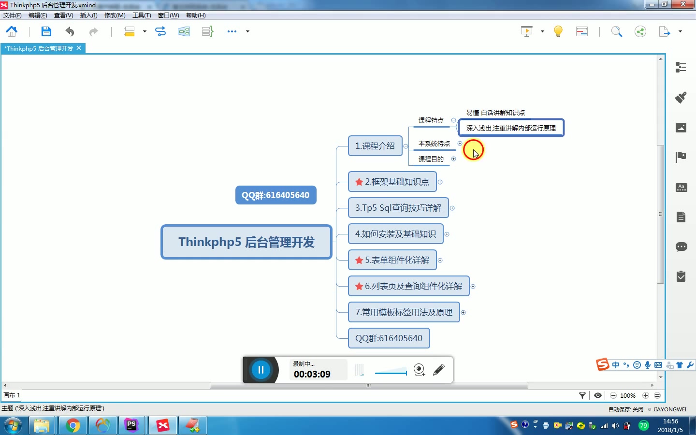This screenshot has width=696, height=435.
Task: Toggle the eye view icon in status bar
Action: [598, 395]
